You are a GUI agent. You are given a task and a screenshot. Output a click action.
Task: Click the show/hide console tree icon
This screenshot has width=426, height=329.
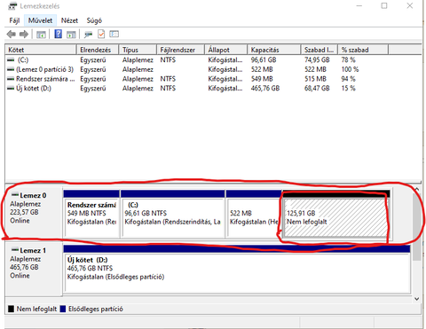[x=41, y=35]
